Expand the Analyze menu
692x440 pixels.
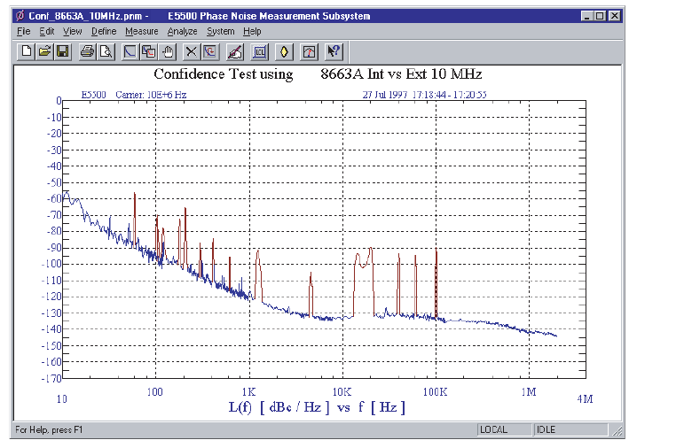click(x=182, y=31)
